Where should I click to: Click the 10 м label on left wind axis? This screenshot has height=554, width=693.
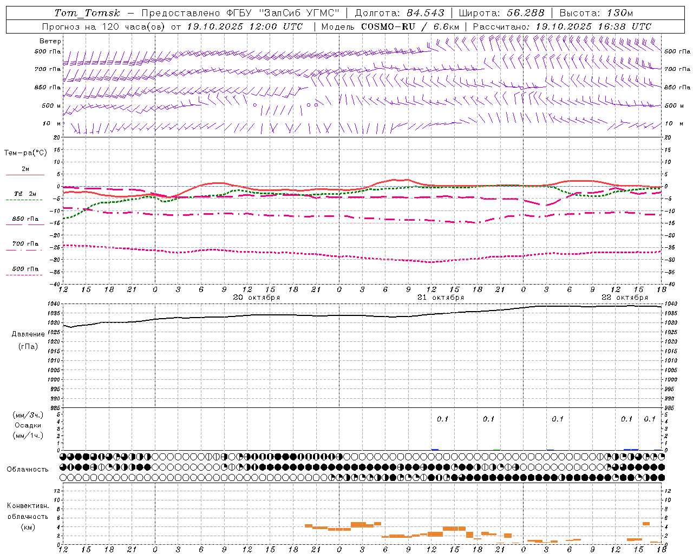pos(52,123)
